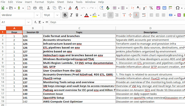Open the Sort dialog icon

point(132,8)
